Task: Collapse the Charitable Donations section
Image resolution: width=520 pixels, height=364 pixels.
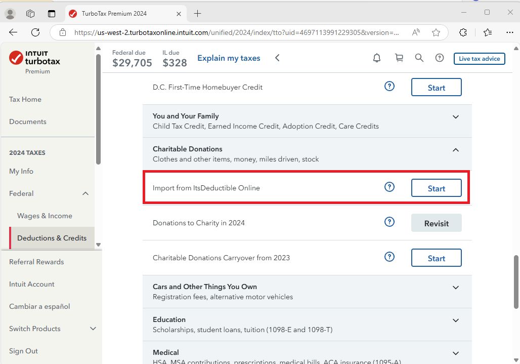Action: pyautogui.click(x=456, y=150)
